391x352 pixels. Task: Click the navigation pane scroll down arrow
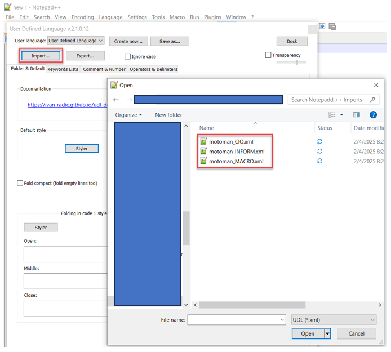click(186, 305)
